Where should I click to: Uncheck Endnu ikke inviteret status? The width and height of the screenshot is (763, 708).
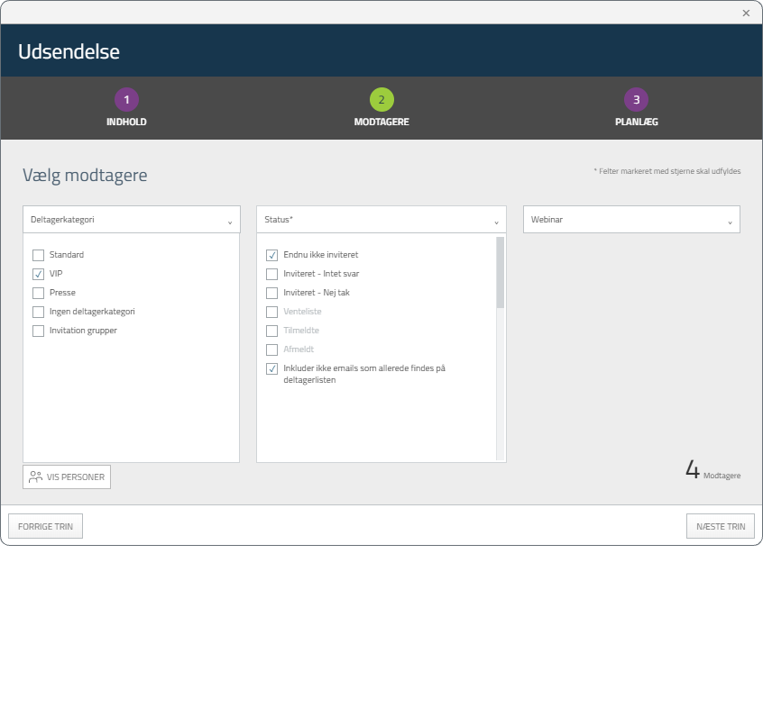pos(272,255)
